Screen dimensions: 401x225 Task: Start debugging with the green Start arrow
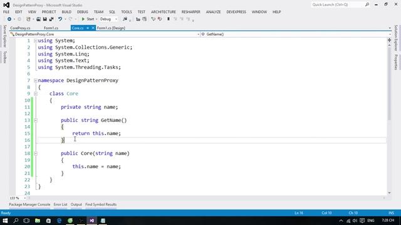(x=83, y=19)
